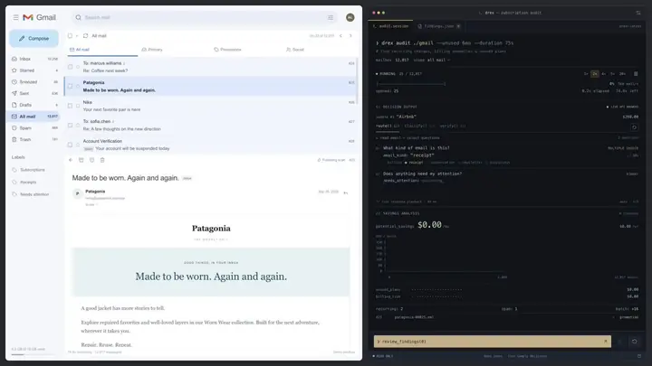The height and width of the screenshot is (366, 652).
Task: Open the select-all dropdown arrow
Action: pyautogui.click(x=76, y=35)
